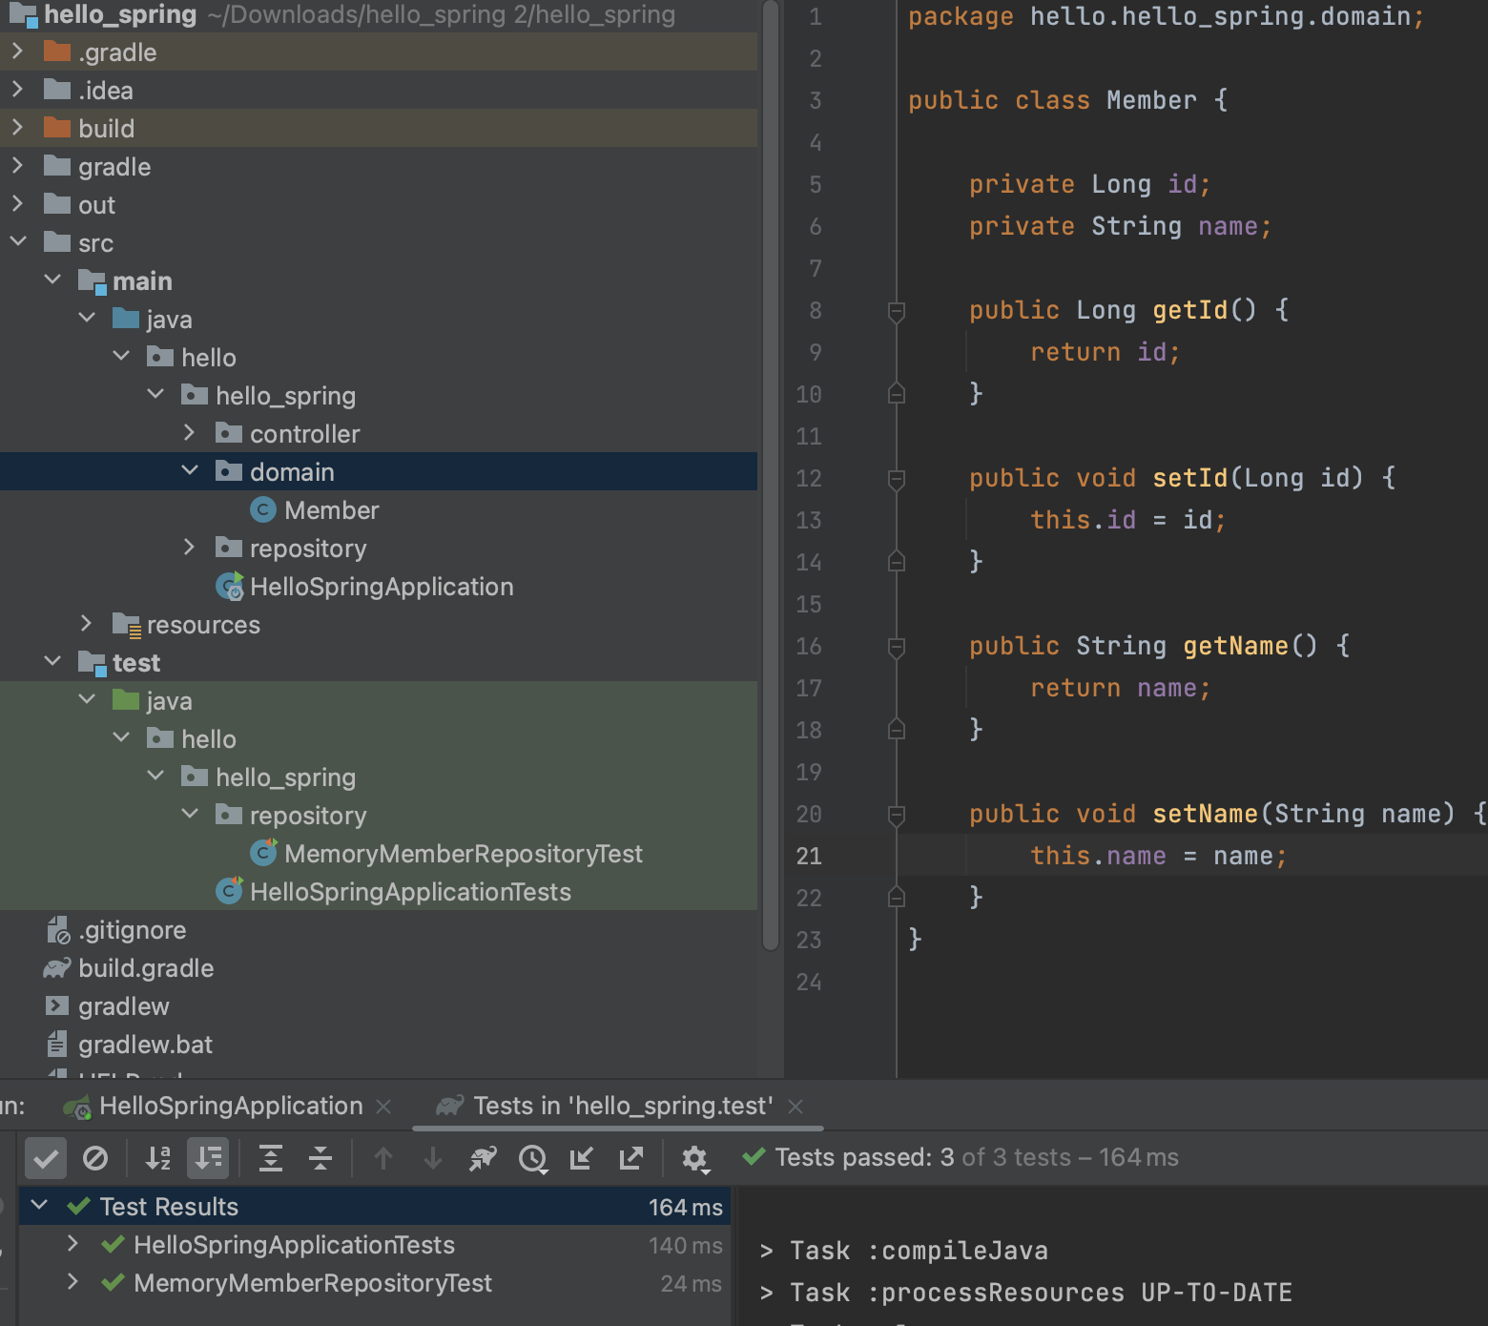Expand MemoryMemberRepositoryTest result node

click(72, 1282)
